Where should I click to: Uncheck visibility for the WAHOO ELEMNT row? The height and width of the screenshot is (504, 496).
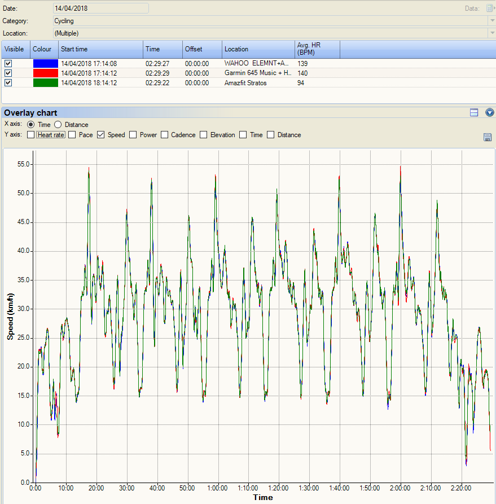pyautogui.click(x=8, y=64)
